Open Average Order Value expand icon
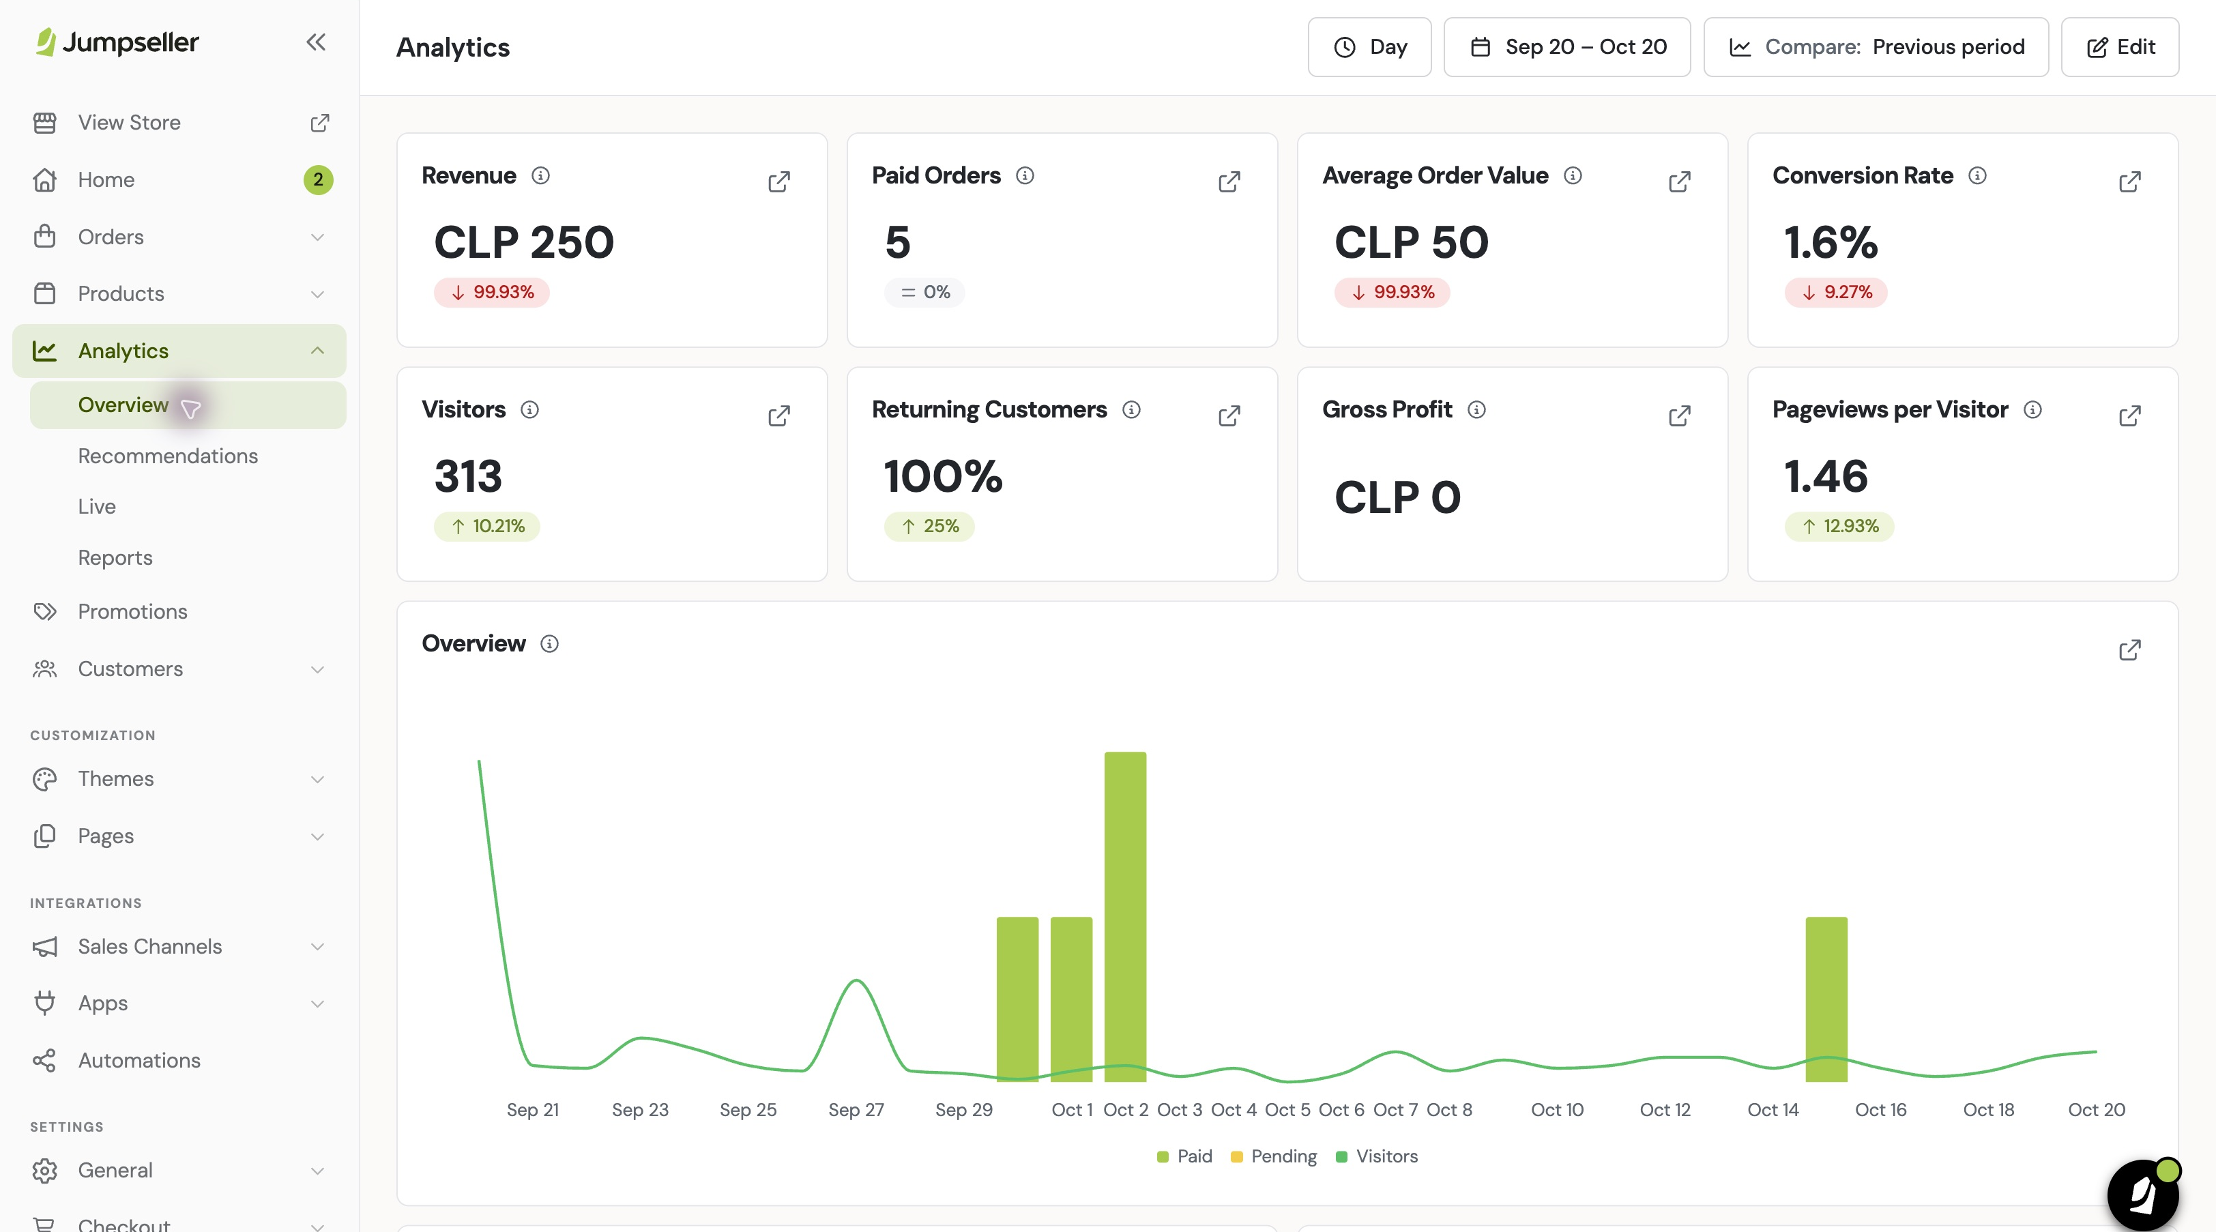The width and height of the screenshot is (2216, 1232). (1679, 181)
